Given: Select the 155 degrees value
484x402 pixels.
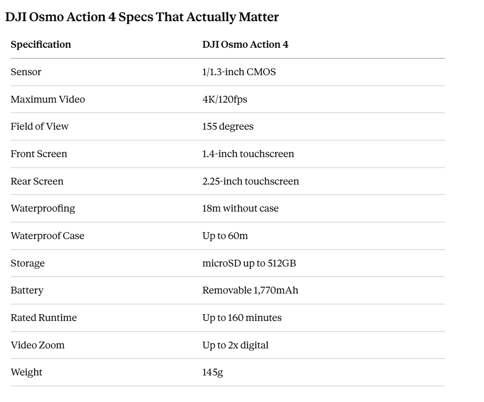Looking at the screenshot, I should click(x=228, y=126).
